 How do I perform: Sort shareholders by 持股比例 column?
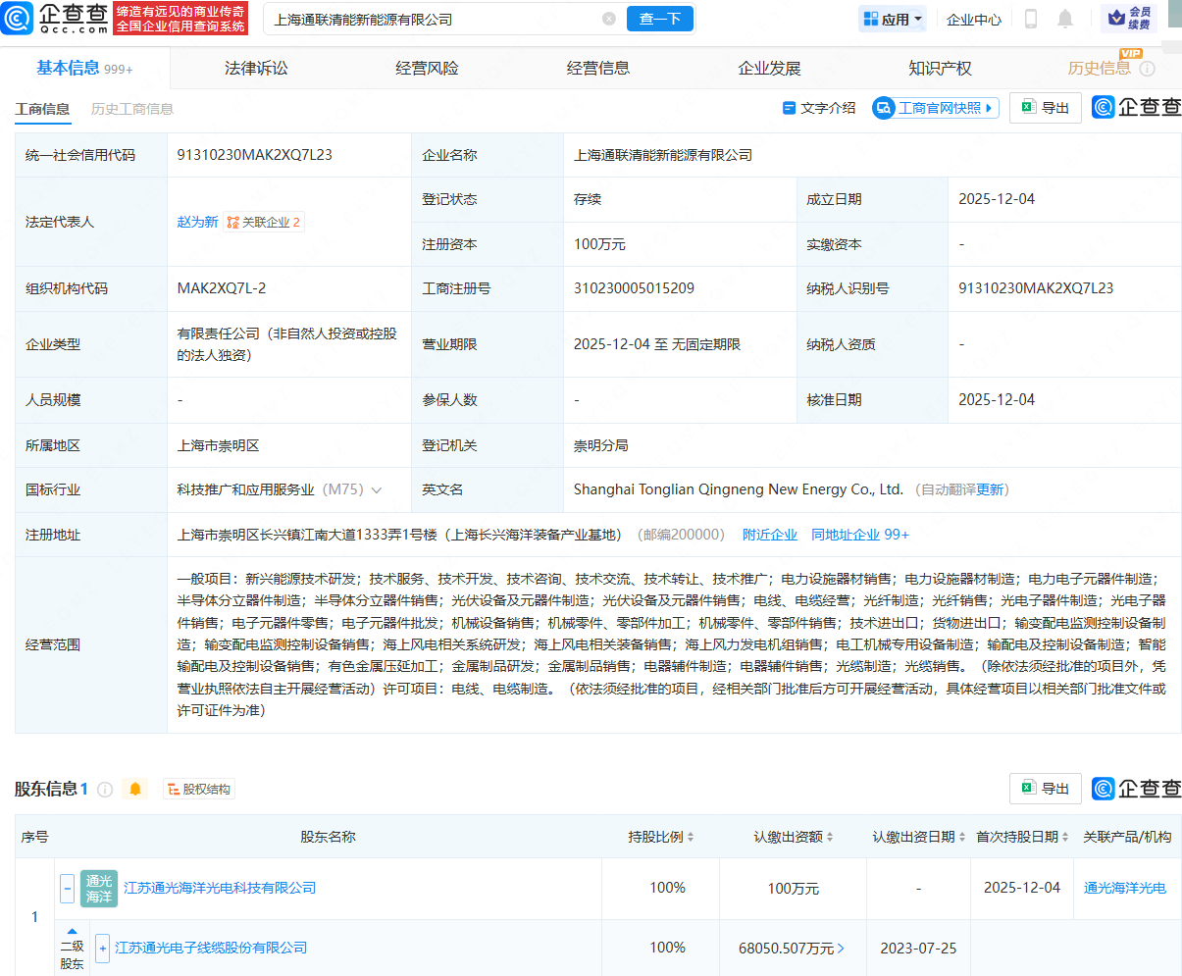(x=690, y=837)
